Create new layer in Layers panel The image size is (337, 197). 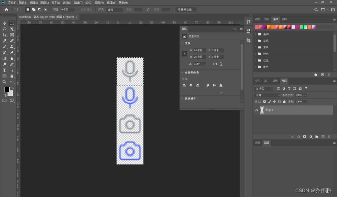coord(323,137)
